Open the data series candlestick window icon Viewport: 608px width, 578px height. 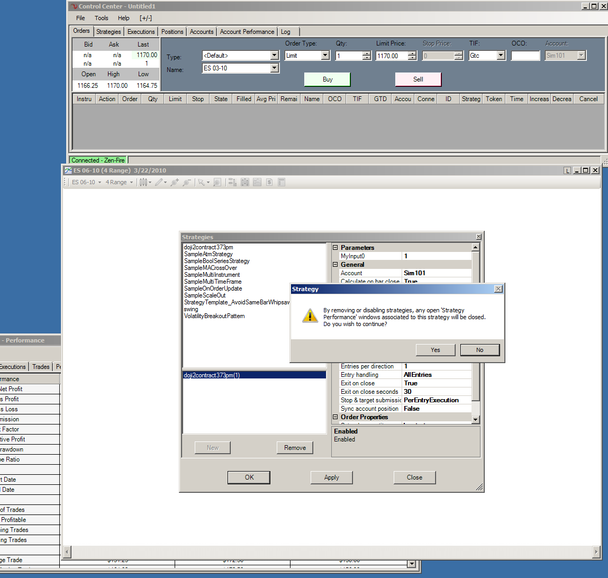[x=245, y=182]
